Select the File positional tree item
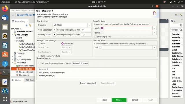The image size is (185, 104). click(26, 72)
